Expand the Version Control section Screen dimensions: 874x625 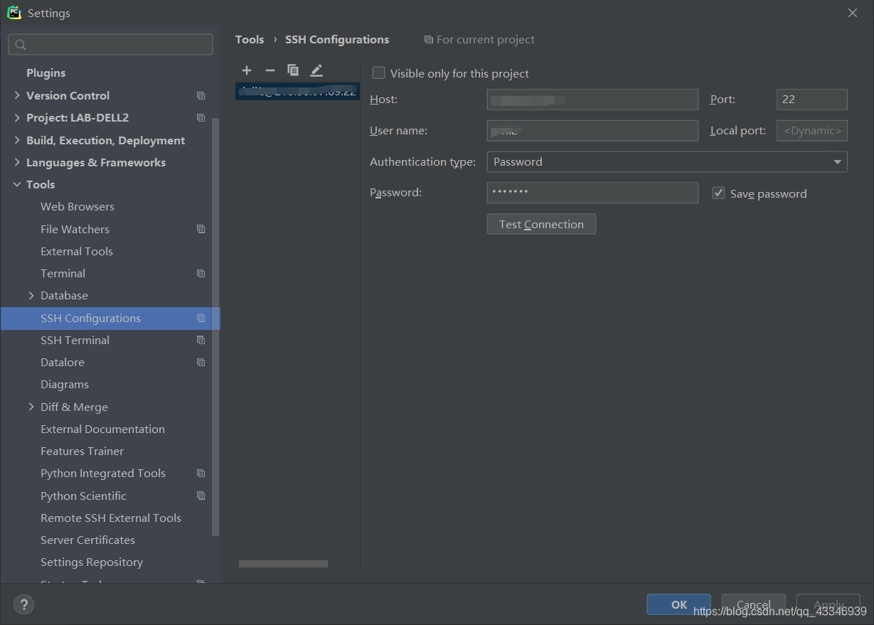coord(17,95)
